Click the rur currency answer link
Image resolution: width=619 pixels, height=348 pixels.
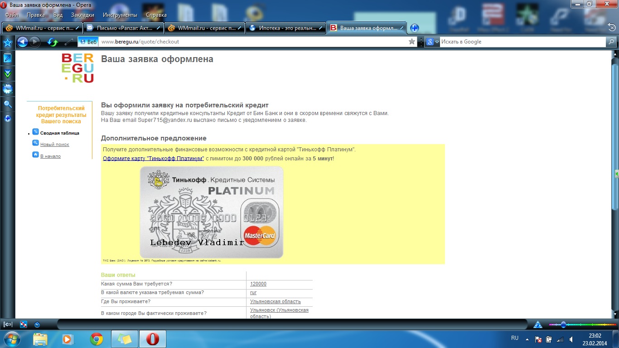[x=253, y=293]
